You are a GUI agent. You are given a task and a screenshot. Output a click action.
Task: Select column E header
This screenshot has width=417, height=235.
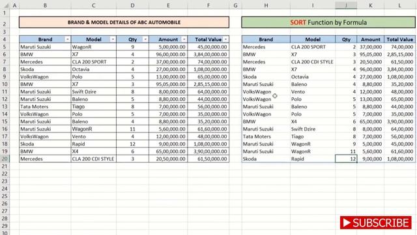click(168, 5)
